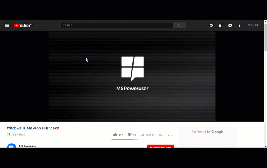
Task: Open the hamburger guide menu
Action: [x=7, y=25]
